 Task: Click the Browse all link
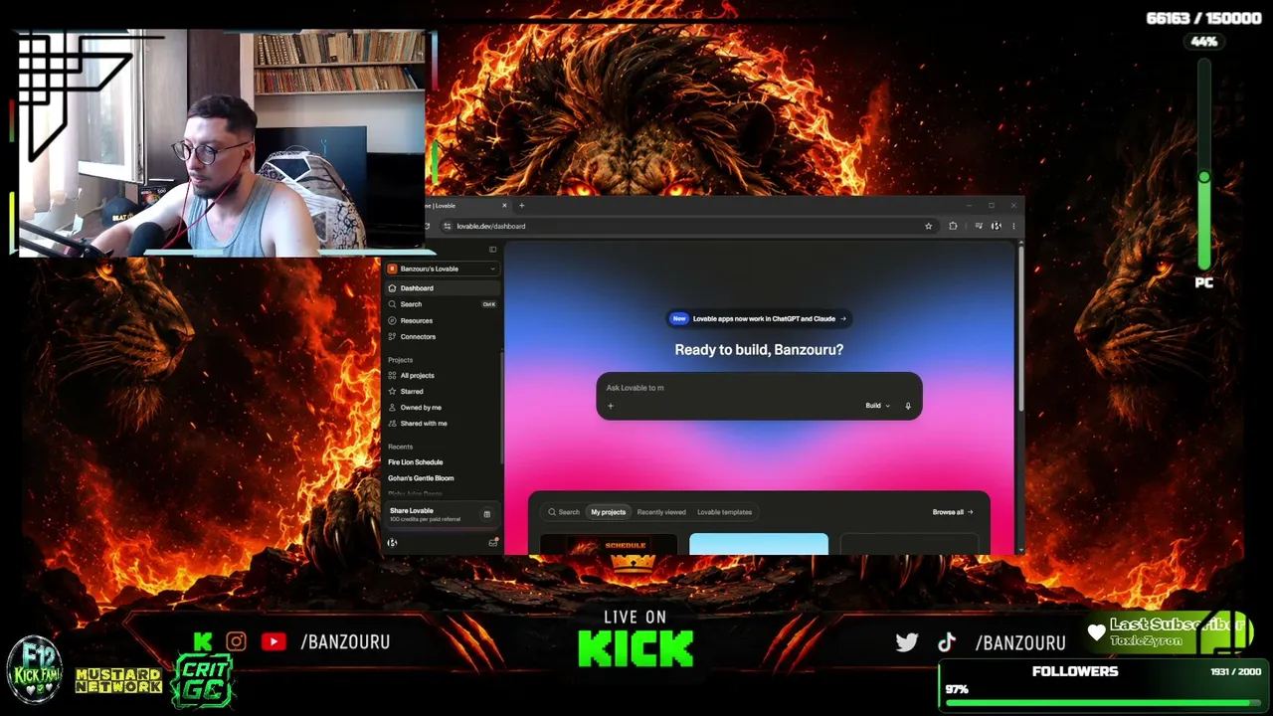point(953,512)
